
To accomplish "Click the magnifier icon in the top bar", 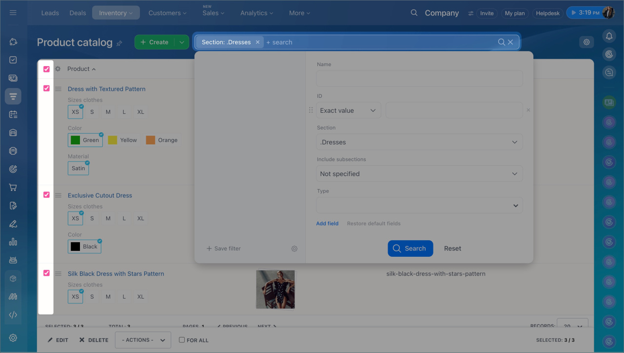I will coord(414,13).
